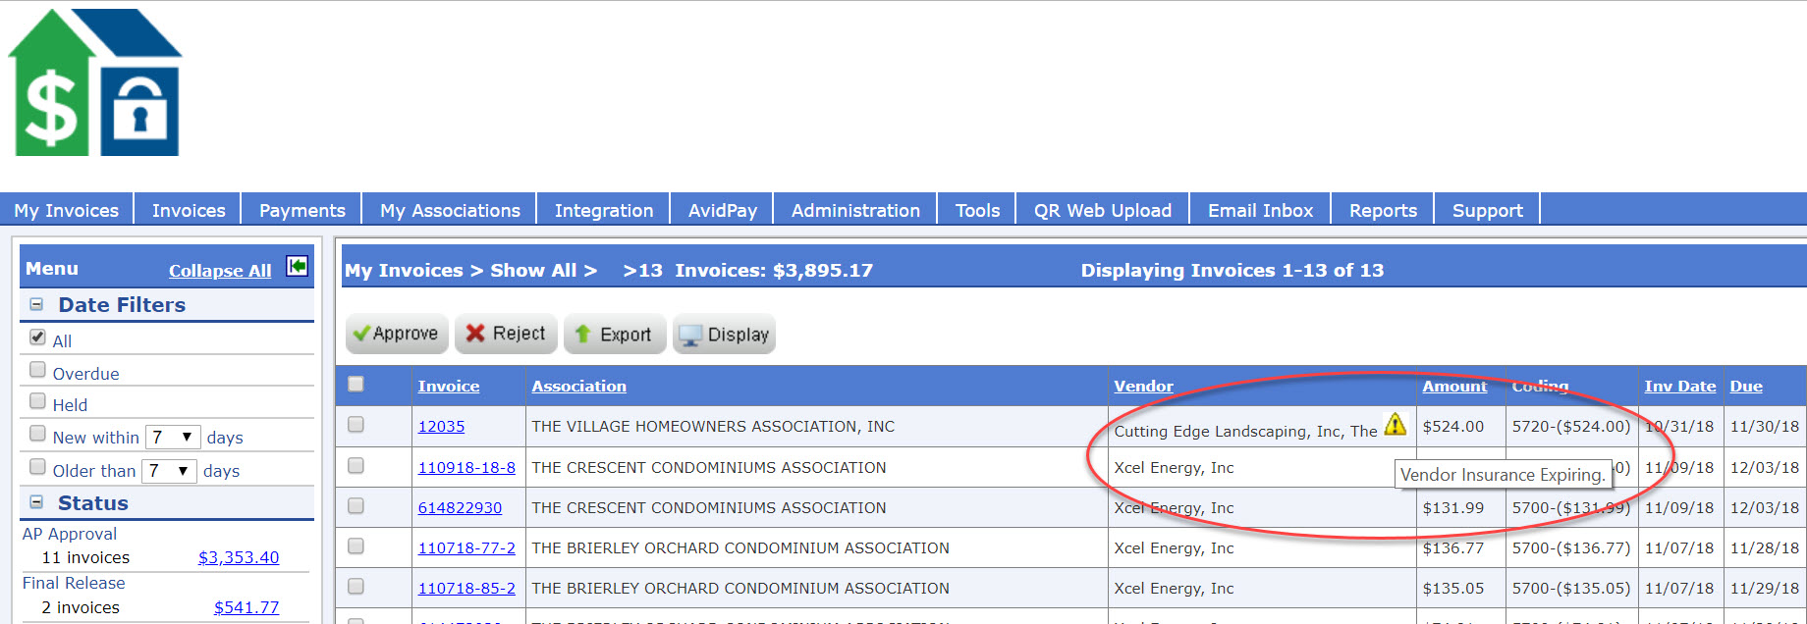Check the Held filter checkbox
The image size is (1807, 624).
click(x=37, y=401)
